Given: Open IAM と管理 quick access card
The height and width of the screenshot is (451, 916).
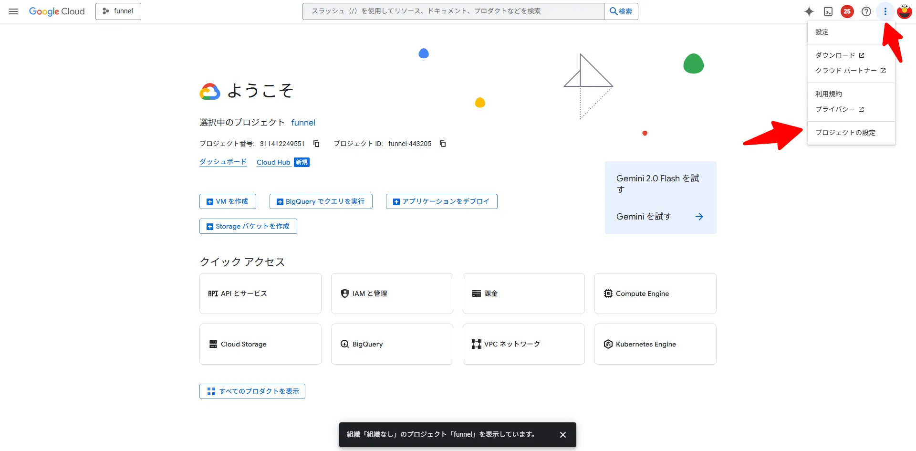Looking at the screenshot, I should pyautogui.click(x=392, y=294).
